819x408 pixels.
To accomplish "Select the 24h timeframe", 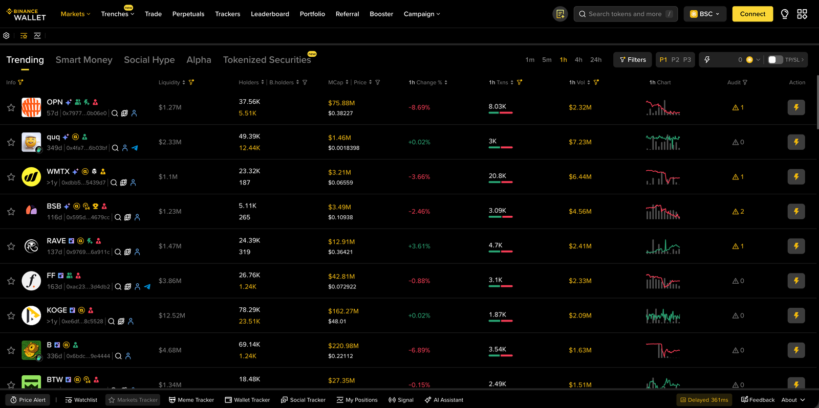I will (x=596, y=60).
